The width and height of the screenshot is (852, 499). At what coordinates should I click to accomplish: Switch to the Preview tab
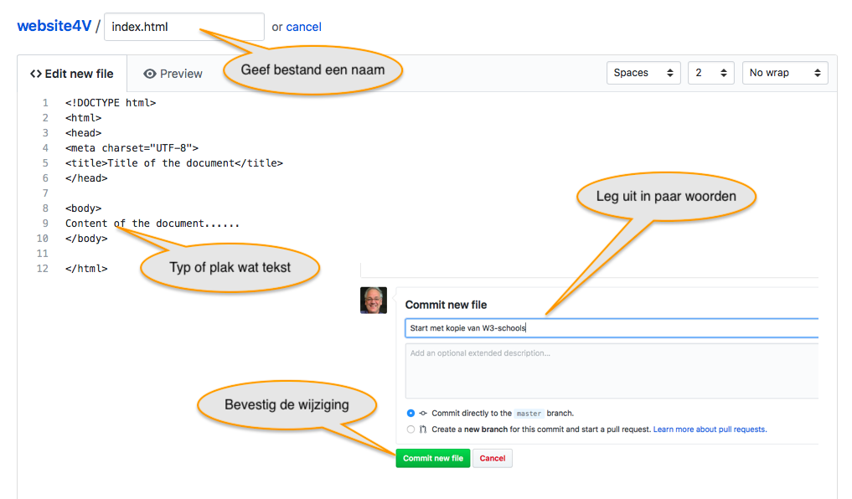pos(173,74)
